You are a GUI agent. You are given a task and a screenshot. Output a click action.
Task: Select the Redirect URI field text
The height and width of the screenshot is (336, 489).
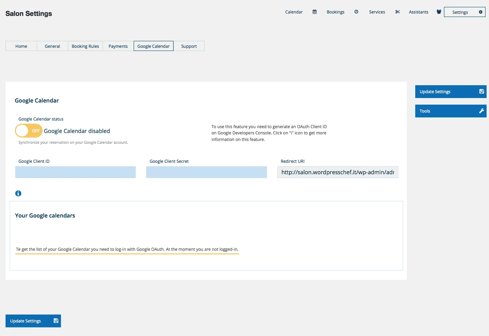pos(338,172)
